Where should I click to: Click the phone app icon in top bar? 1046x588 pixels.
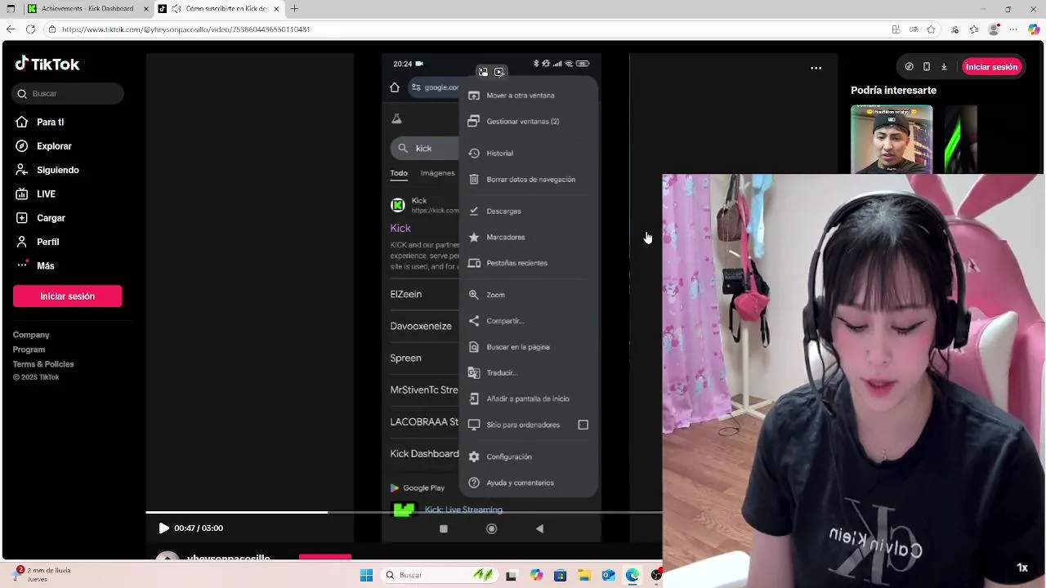(x=926, y=67)
